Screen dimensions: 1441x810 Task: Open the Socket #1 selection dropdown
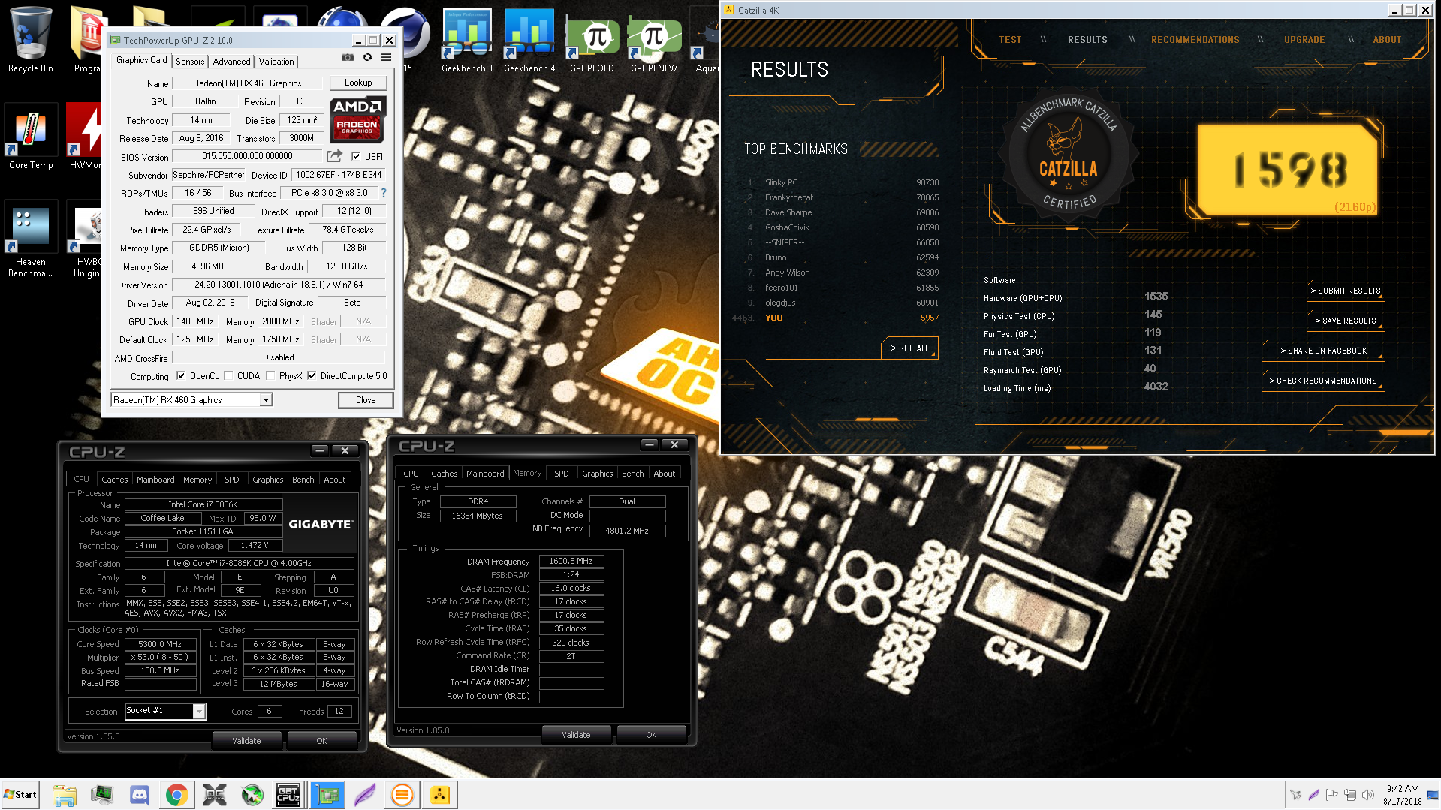click(x=199, y=711)
